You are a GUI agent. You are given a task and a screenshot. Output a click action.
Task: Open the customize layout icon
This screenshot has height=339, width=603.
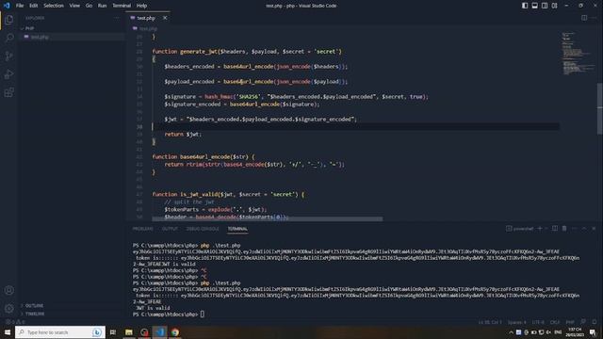[555, 6]
